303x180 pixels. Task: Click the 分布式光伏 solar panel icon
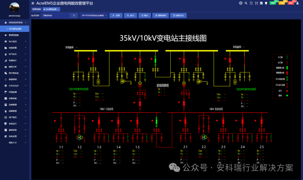6,86
